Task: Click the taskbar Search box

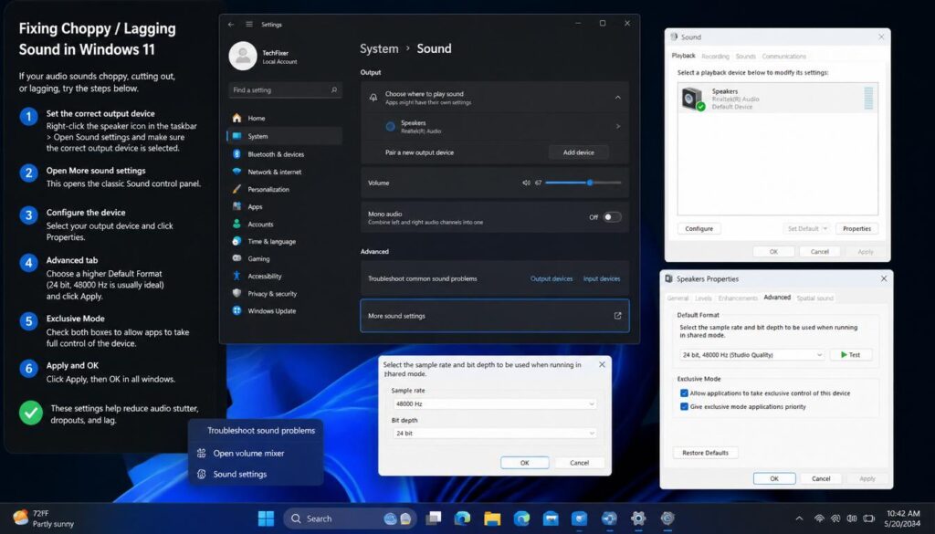Action: point(349,518)
